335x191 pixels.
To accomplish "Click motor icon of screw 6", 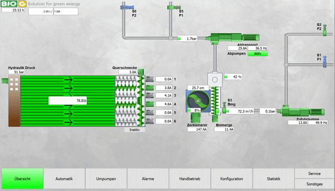I will tap(150, 121).
